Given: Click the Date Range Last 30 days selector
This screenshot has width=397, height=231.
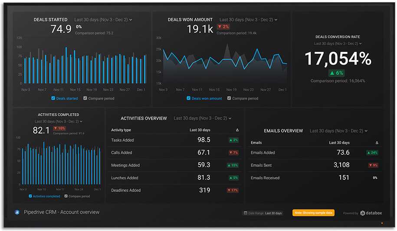Looking at the screenshot, I should (x=263, y=213).
